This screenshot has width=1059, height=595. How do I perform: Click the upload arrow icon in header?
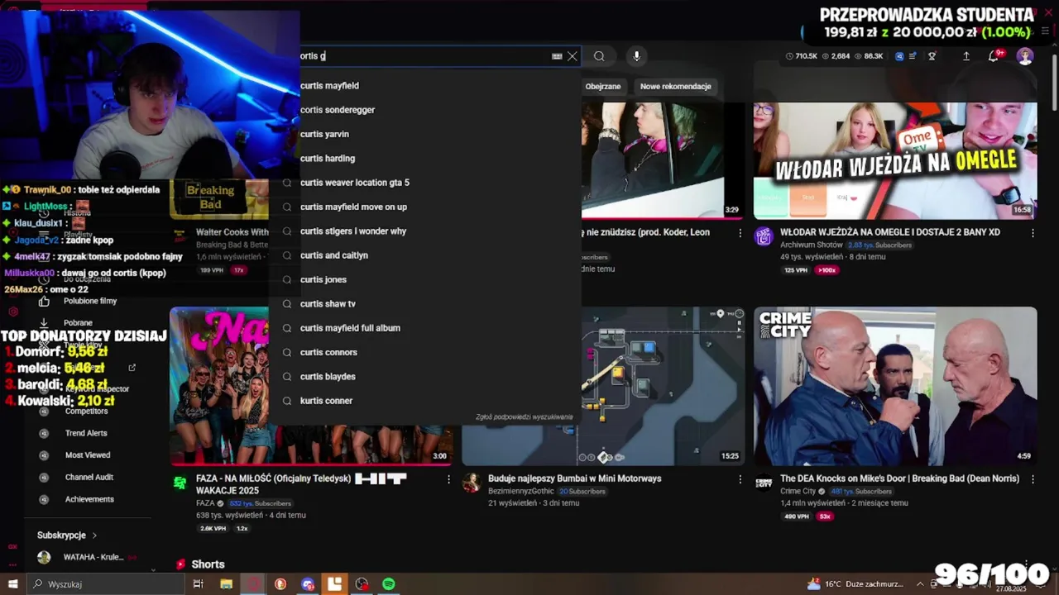point(966,56)
